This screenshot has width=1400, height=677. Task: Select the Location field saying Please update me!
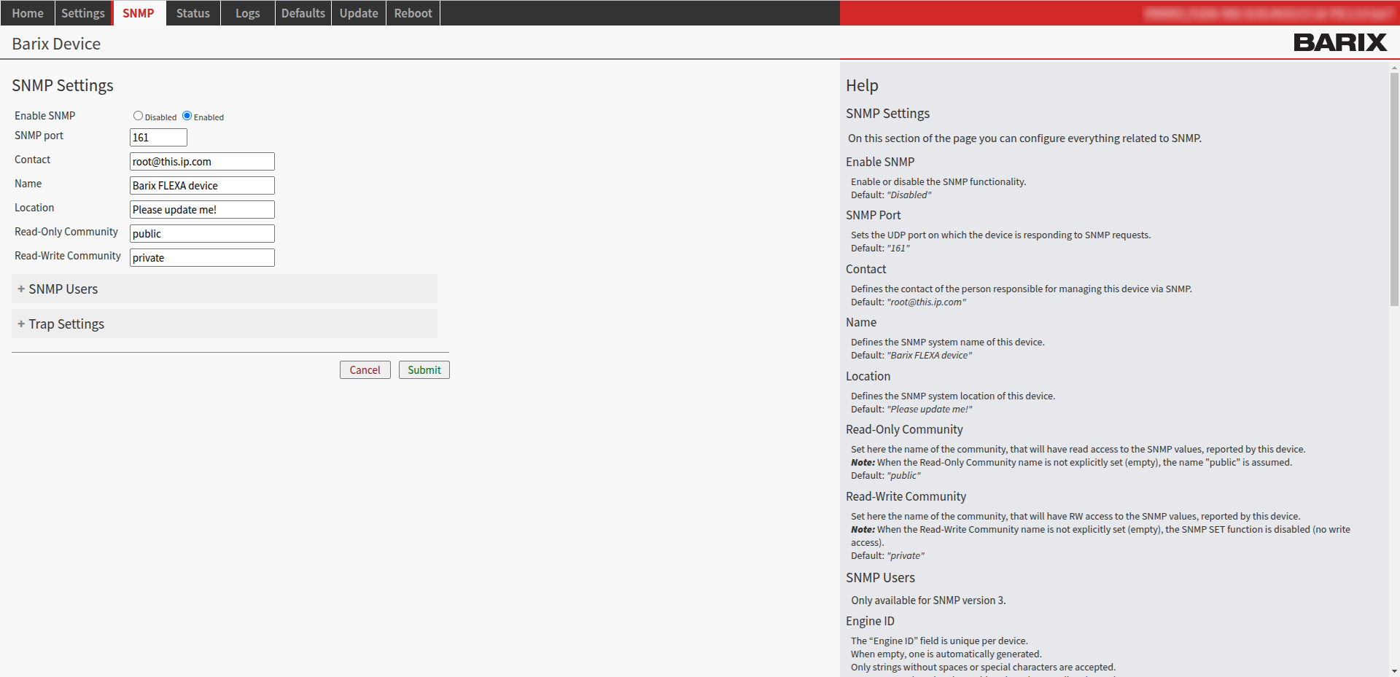(x=202, y=209)
